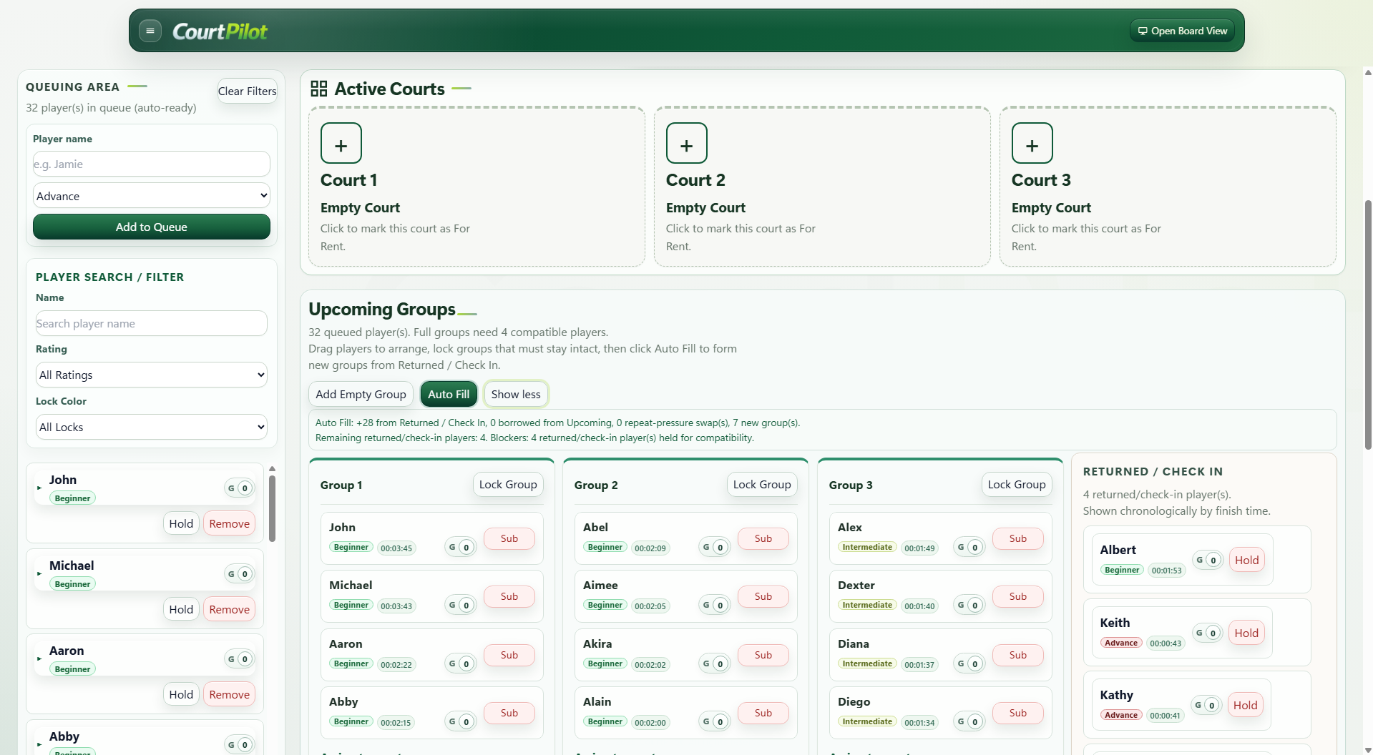1373x755 pixels.
Task: Click the G 0 badge for Abby in Group 1
Action: 461,722
